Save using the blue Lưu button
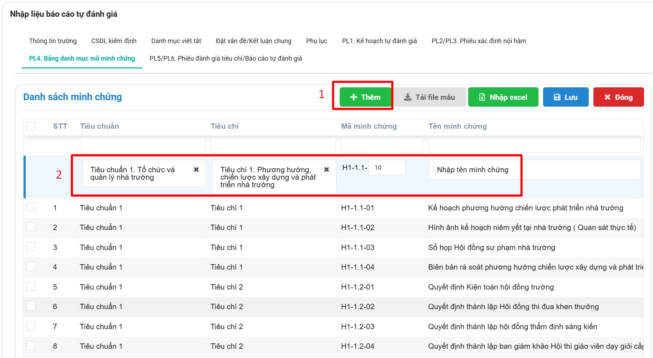Viewport: 653px width, 358px height. point(566,97)
